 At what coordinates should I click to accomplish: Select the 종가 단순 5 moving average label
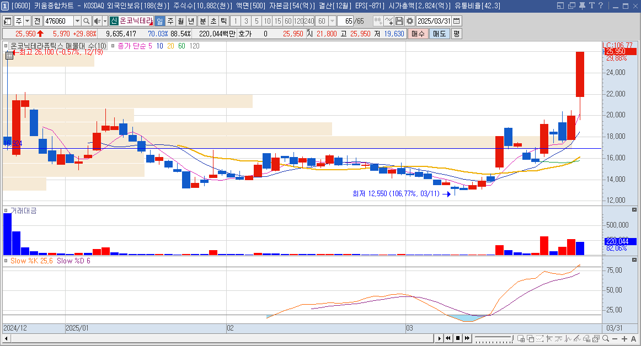(x=135, y=46)
